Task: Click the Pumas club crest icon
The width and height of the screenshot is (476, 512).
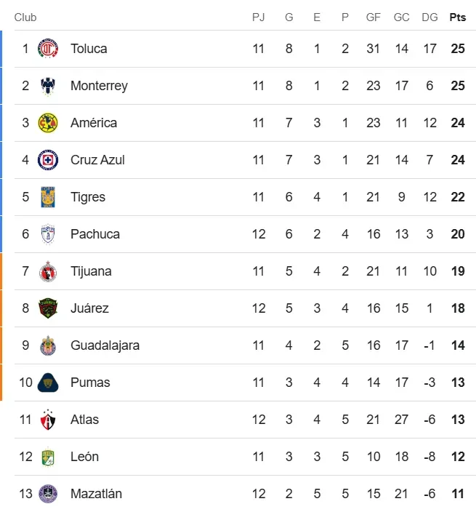Action: [48, 383]
